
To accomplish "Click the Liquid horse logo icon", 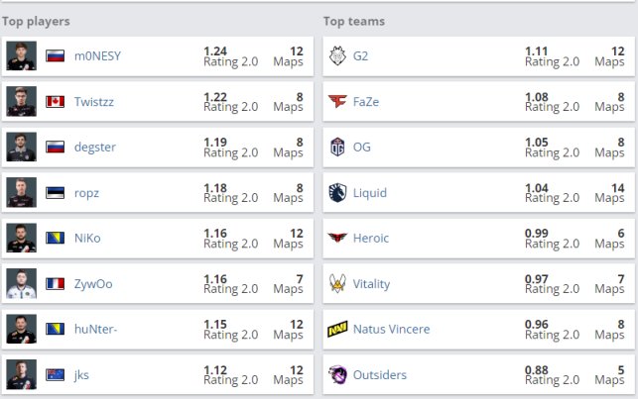I will 337,193.
